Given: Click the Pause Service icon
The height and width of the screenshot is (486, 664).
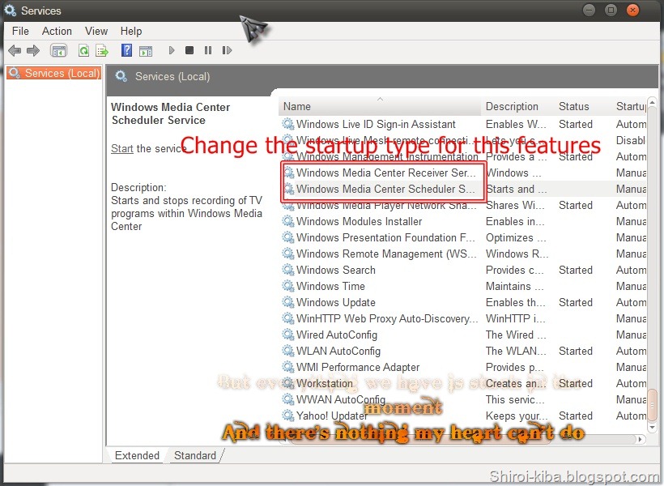Looking at the screenshot, I should (x=208, y=50).
